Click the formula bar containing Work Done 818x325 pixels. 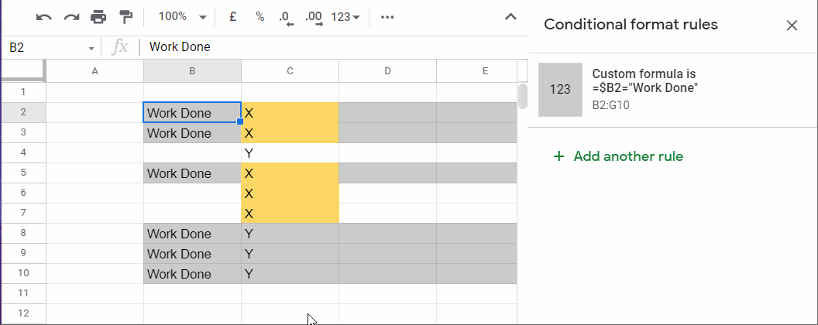coord(325,47)
